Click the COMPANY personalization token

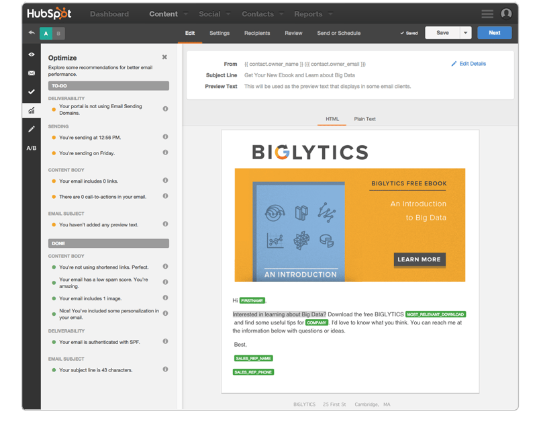pyautogui.click(x=317, y=322)
